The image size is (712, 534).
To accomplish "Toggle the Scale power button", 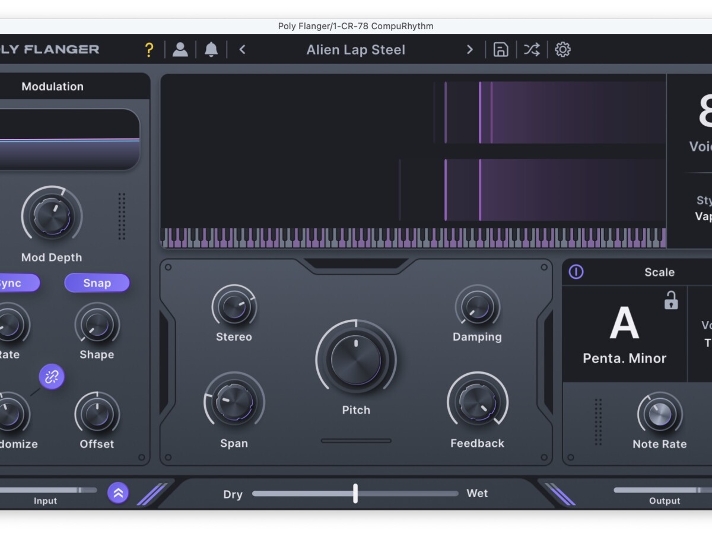I will click(x=576, y=272).
